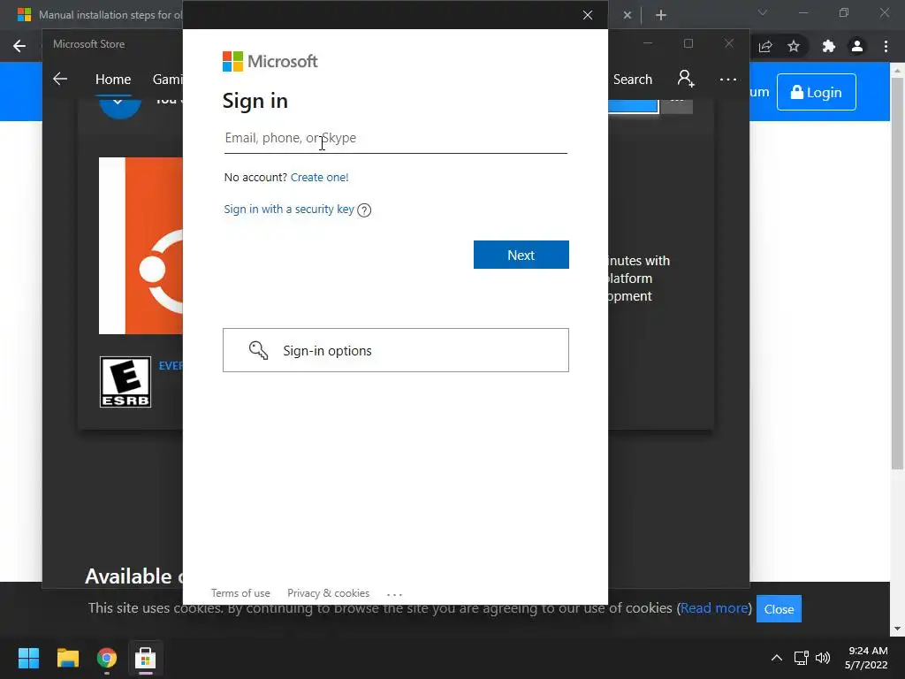Click the volume speaker tray icon
Image resolution: width=905 pixels, height=679 pixels.
pos(823,658)
